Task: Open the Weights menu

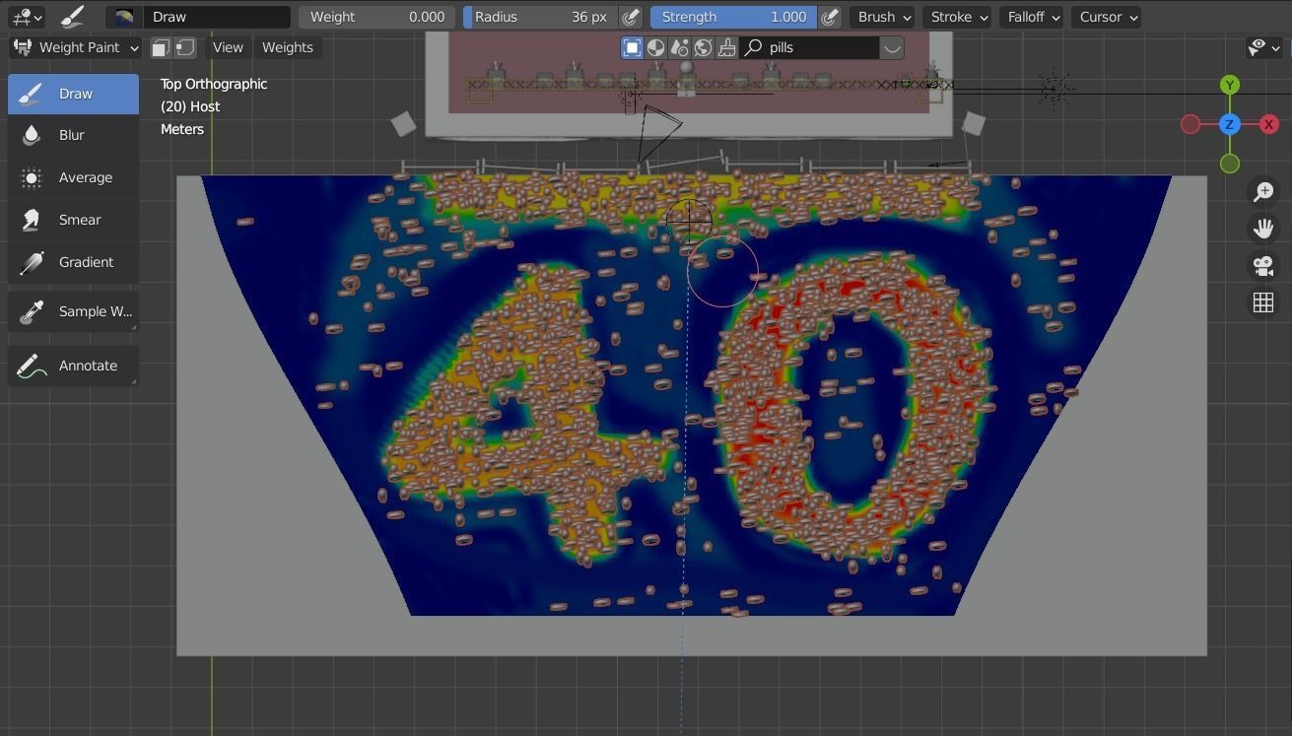Action: (x=288, y=47)
